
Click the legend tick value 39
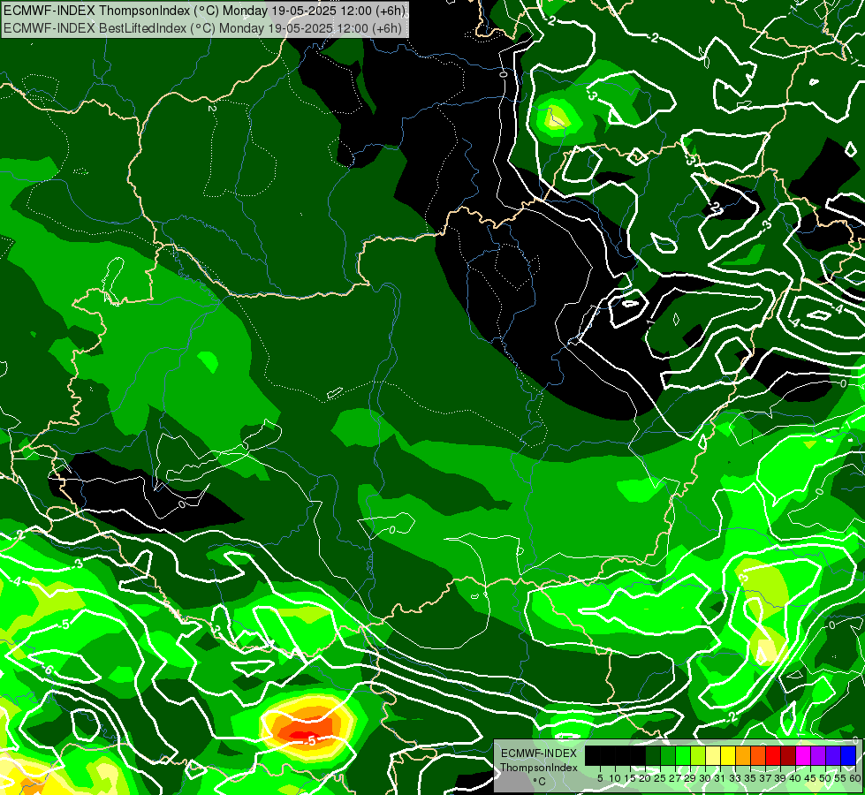pyautogui.click(x=780, y=778)
